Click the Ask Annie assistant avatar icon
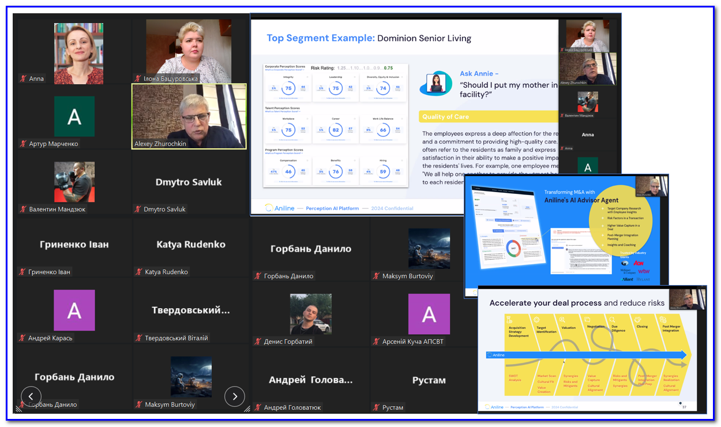Screen dimensions: 721x427 point(435,84)
